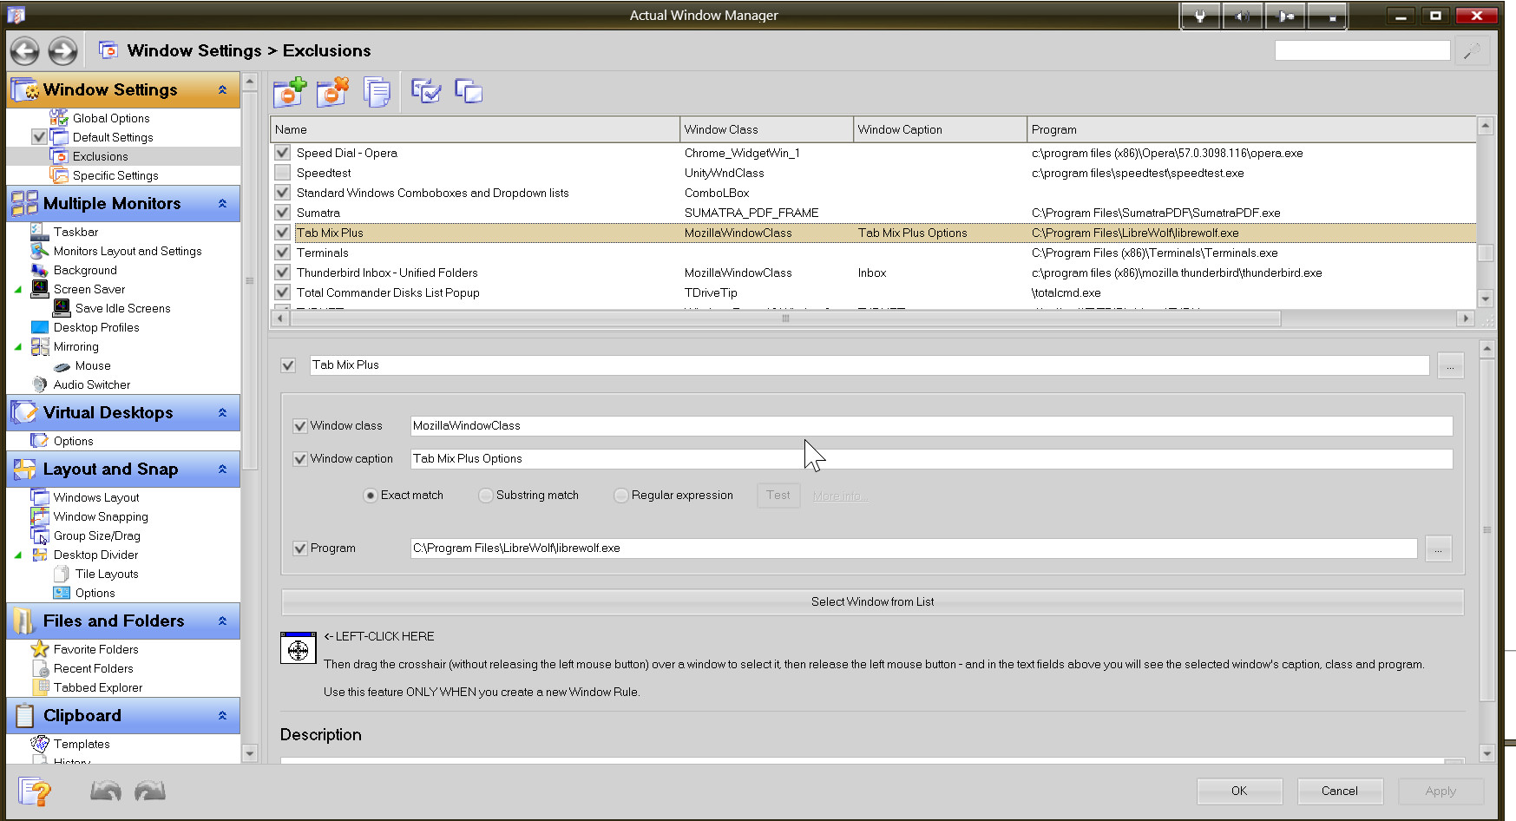1516x821 pixels.
Task: Collapse the Window Settings section
Action: (223, 89)
